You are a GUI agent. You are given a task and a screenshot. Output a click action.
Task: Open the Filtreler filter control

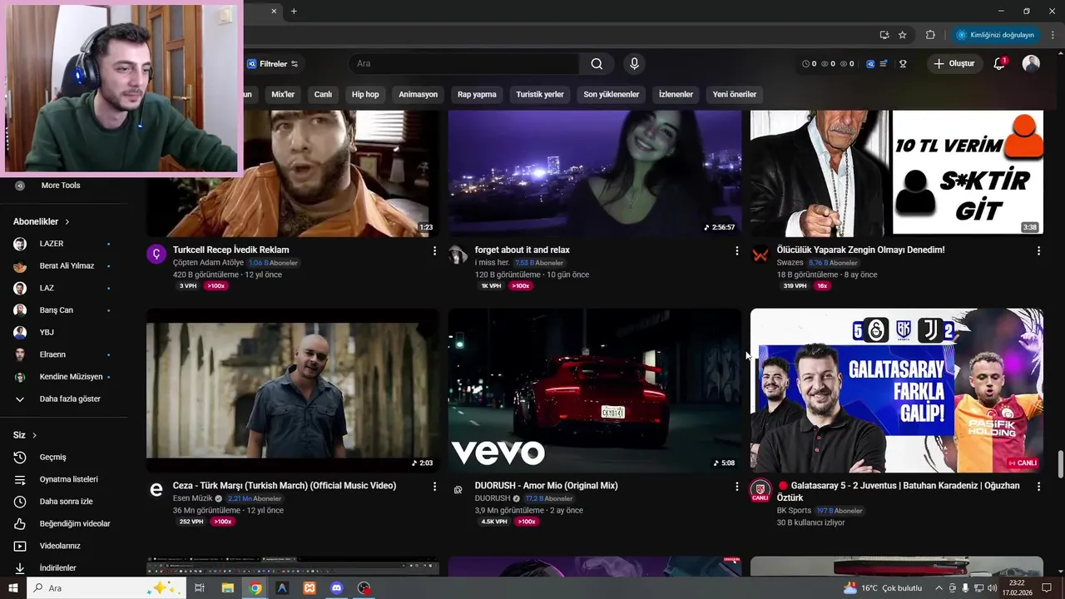coord(273,64)
